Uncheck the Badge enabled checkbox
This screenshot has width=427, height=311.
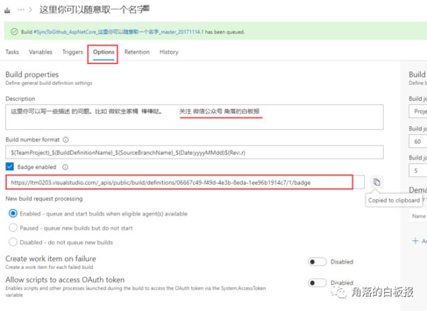click(10, 167)
